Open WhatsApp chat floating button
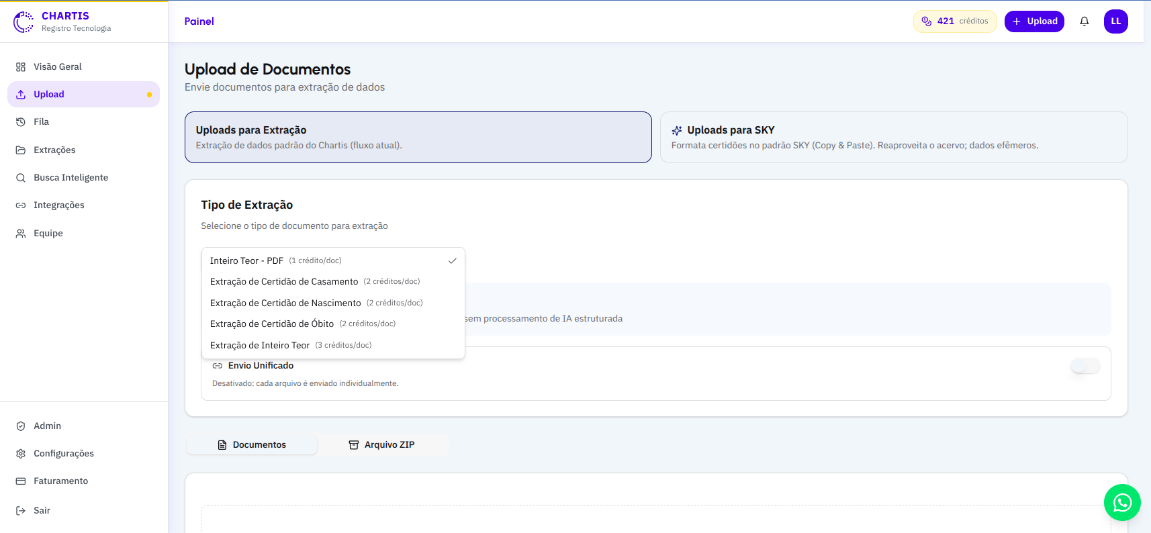Image resolution: width=1151 pixels, height=533 pixels. (1122, 502)
